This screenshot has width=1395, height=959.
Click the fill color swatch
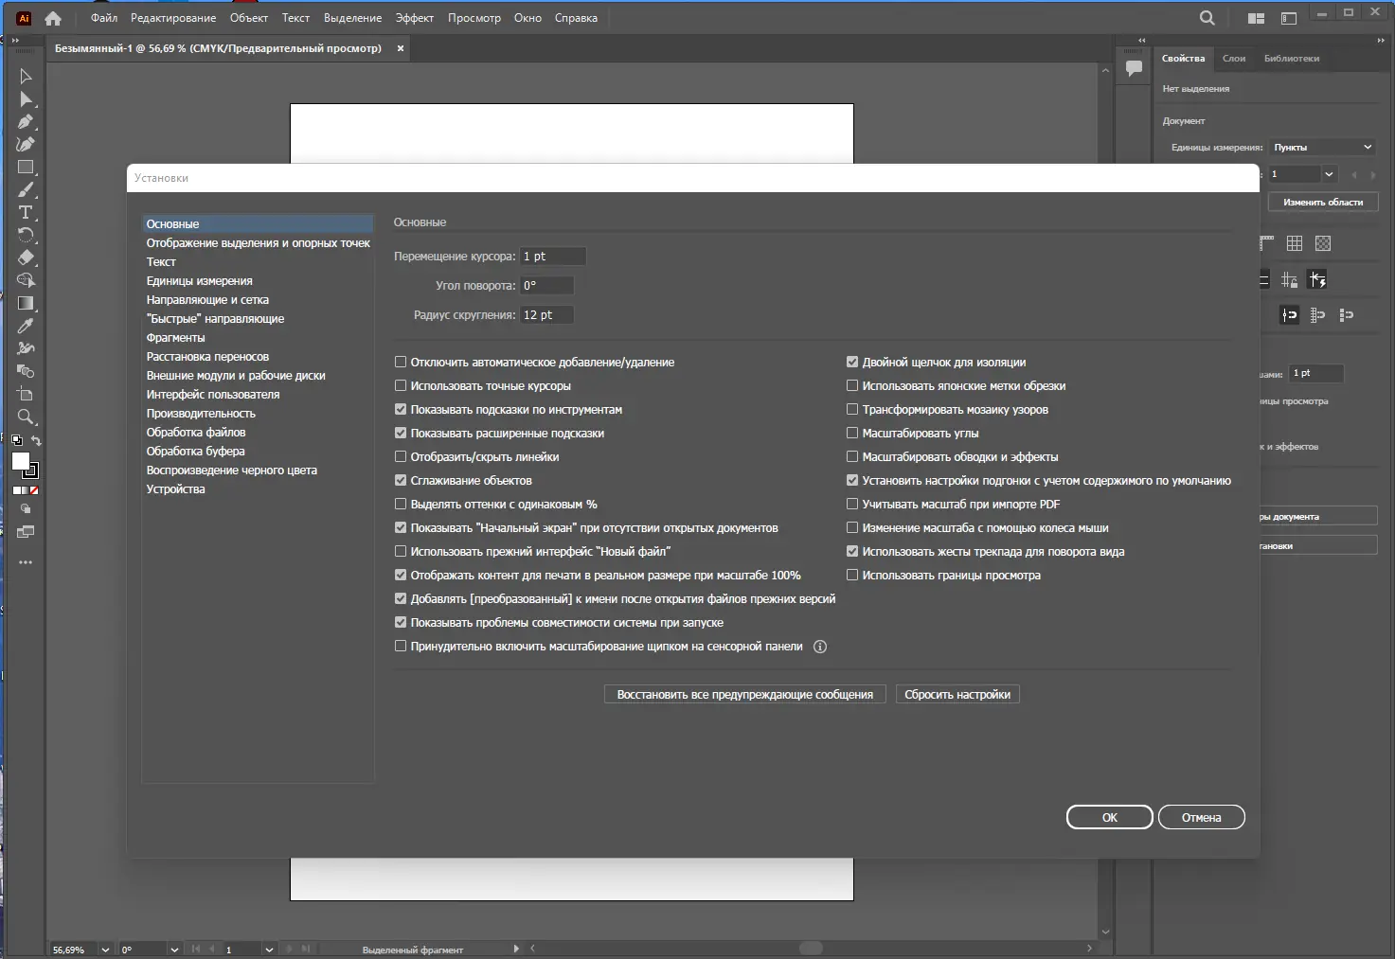[x=20, y=461]
